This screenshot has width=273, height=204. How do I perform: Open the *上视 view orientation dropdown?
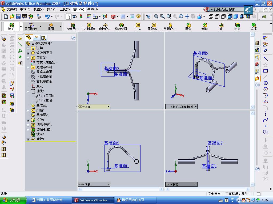pos(108,107)
